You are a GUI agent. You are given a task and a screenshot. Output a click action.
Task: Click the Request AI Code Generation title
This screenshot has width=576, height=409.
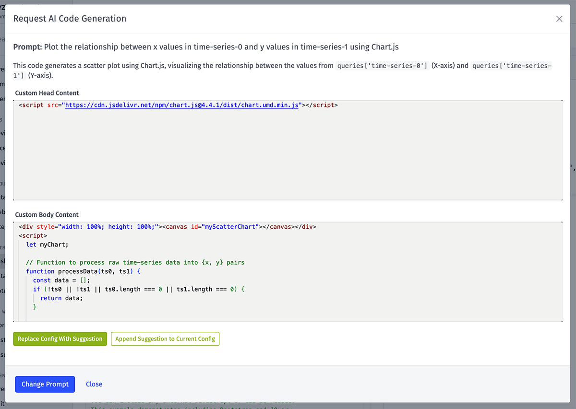tap(70, 19)
